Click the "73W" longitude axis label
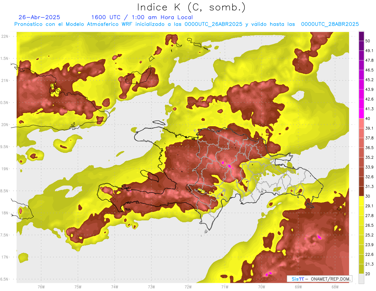 tap(151, 287)
